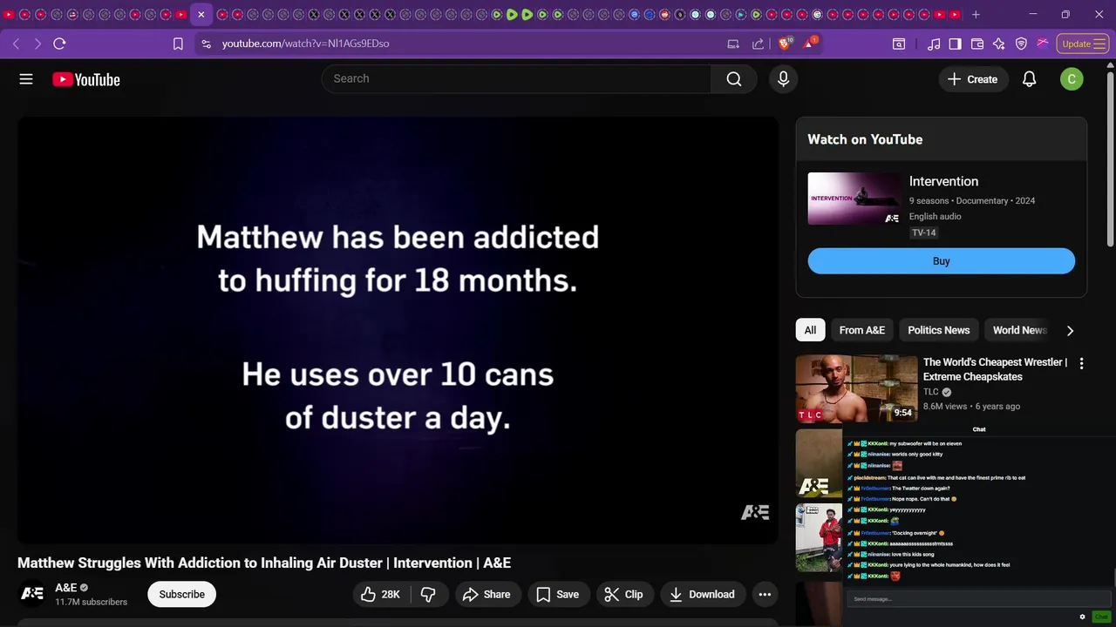The width and height of the screenshot is (1116, 627).
Task: Click "my subwoofer will be on eleven" message
Action: click(925, 443)
